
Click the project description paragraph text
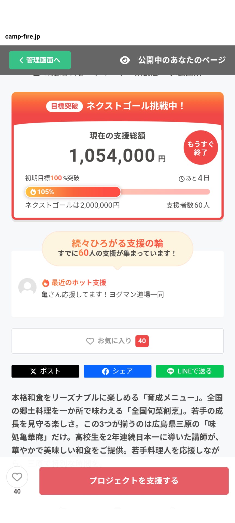pyautogui.click(x=117, y=424)
